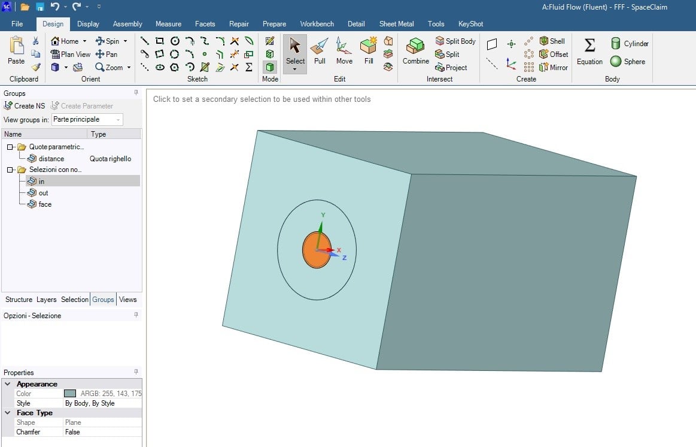Select the 'face' named selection
This screenshot has width=696, height=447.
tap(45, 204)
